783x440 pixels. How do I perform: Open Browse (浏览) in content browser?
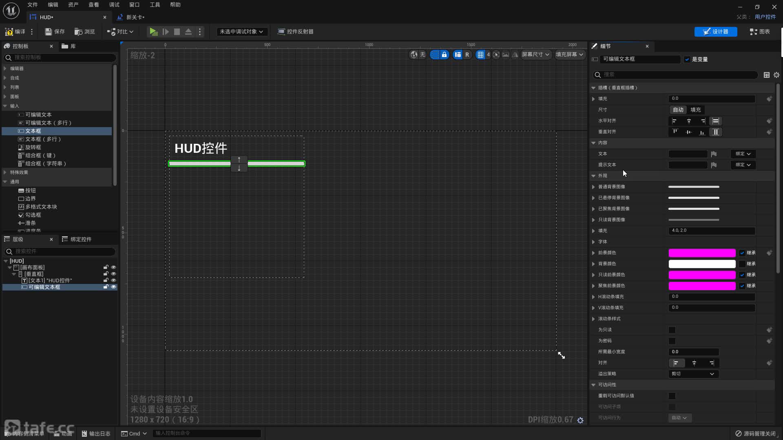(84, 31)
